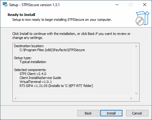Screen dimensions: 152x120
Task: Click the horizontal scrollbar right arrow
Action: 131,98
